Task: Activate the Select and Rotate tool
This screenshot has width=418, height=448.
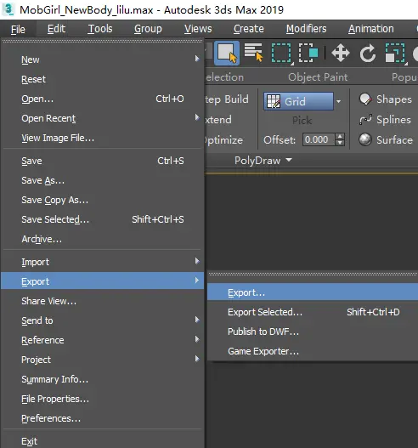Action: (x=367, y=53)
